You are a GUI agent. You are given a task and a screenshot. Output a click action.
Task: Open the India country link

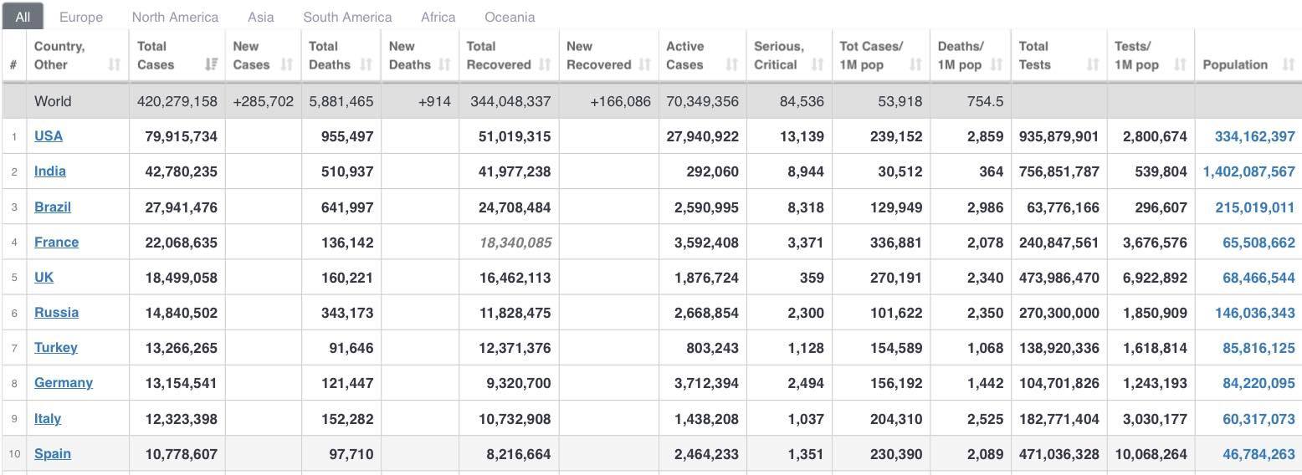pyautogui.click(x=50, y=171)
